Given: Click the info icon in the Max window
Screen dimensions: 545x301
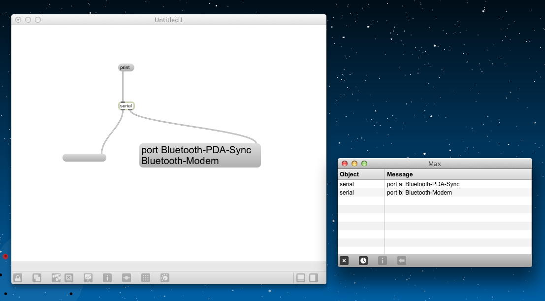Looking at the screenshot, I should [x=383, y=261].
